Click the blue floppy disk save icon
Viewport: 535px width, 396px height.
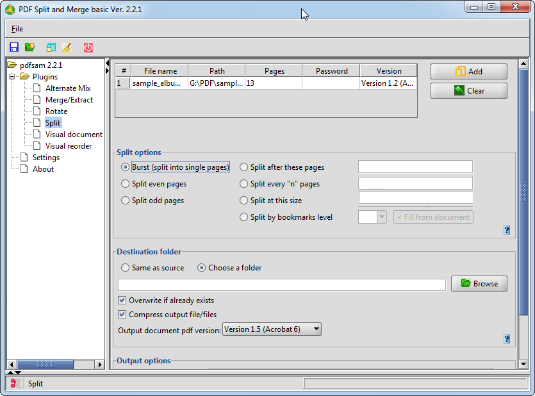tap(14, 47)
